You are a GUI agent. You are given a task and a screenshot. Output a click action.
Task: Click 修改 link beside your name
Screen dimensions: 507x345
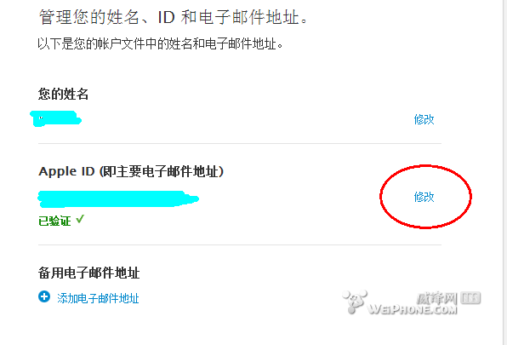[424, 119]
